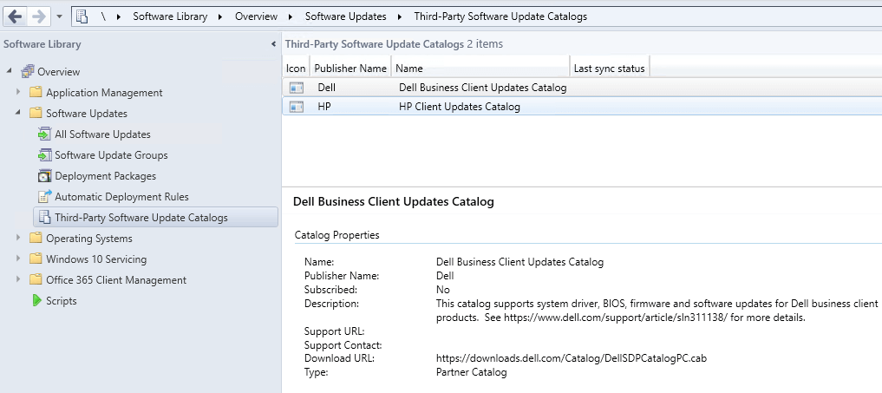Select Dell Business Client Updates Catalog row
Screen dimensions: 882x393
click(582, 88)
